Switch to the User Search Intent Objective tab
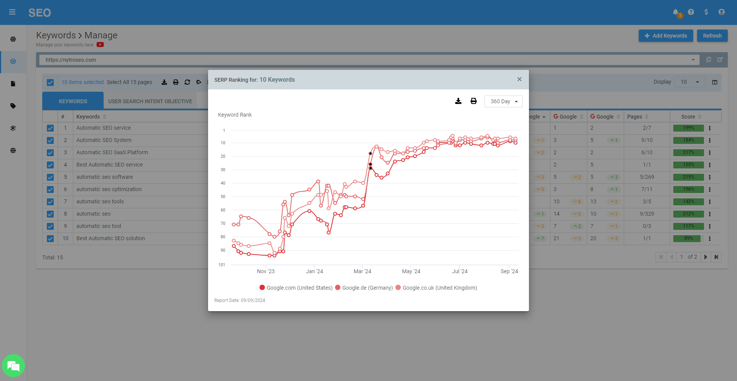The height and width of the screenshot is (381, 737). [x=150, y=101]
